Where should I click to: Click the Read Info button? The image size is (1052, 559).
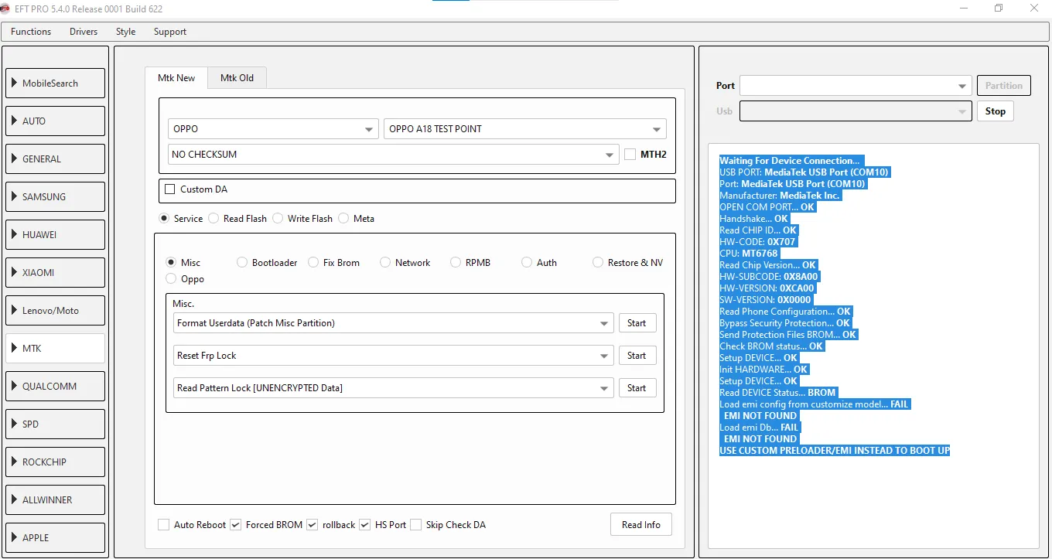640,525
